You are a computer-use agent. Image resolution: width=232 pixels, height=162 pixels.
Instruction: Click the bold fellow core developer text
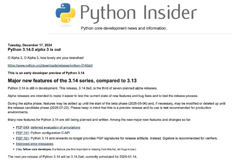(x=37, y=149)
